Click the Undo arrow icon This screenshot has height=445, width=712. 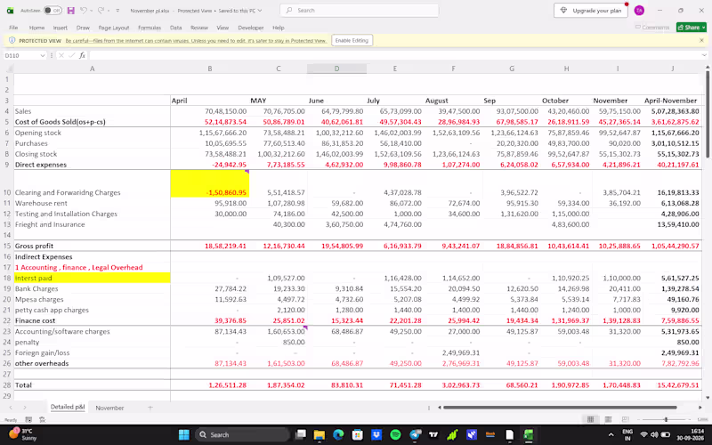coord(83,10)
